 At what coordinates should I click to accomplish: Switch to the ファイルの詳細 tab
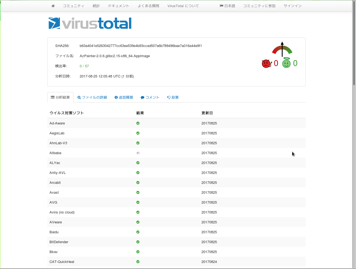[x=92, y=98]
